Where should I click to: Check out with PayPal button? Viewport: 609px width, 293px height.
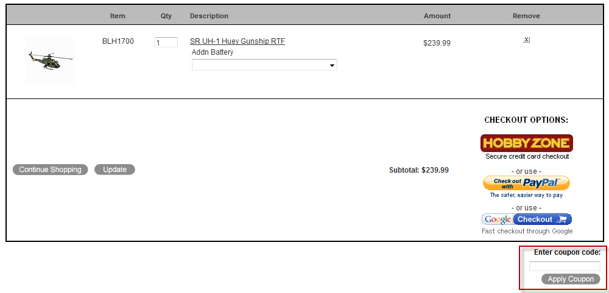526,184
